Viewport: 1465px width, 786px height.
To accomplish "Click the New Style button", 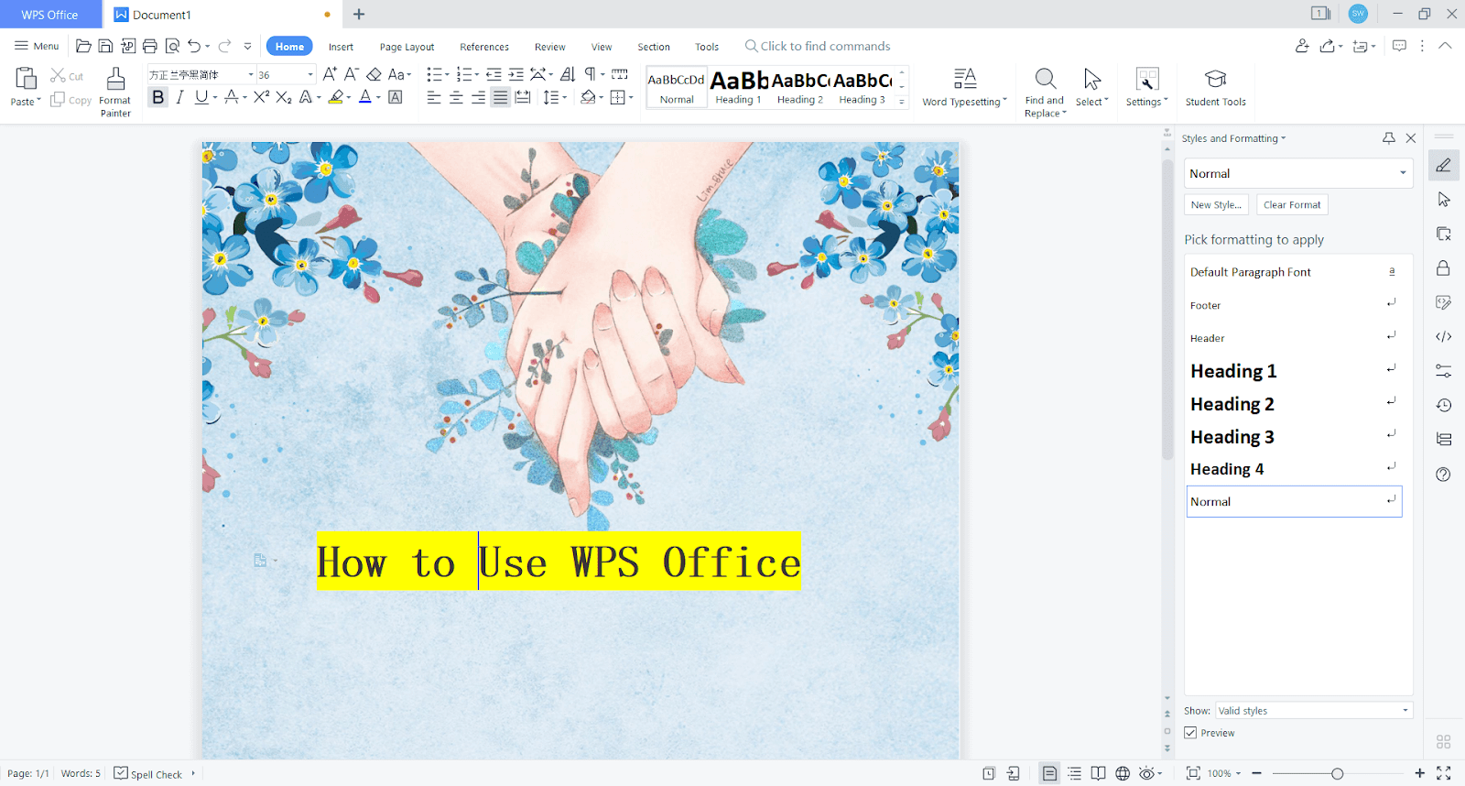I will tap(1216, 205).
